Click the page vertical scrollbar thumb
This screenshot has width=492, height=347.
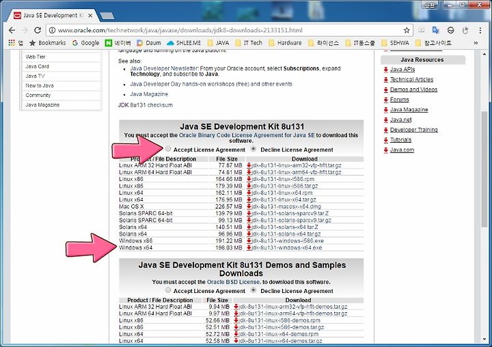click(484, 169)
